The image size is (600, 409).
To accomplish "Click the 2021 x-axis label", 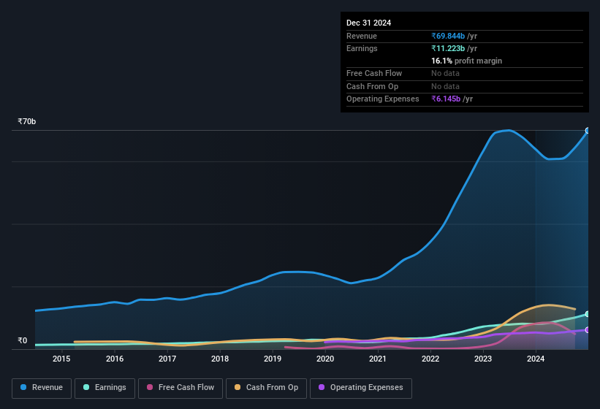I will [378, 359].
